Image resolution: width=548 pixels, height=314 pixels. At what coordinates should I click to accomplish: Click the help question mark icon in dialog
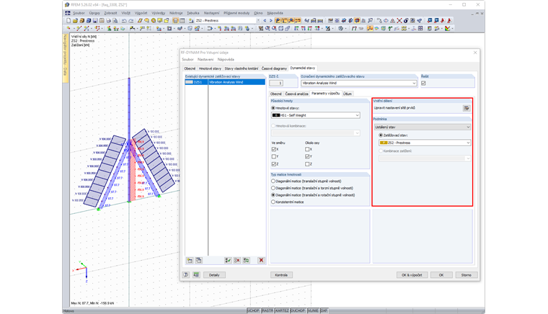click(x=186, y=275)
